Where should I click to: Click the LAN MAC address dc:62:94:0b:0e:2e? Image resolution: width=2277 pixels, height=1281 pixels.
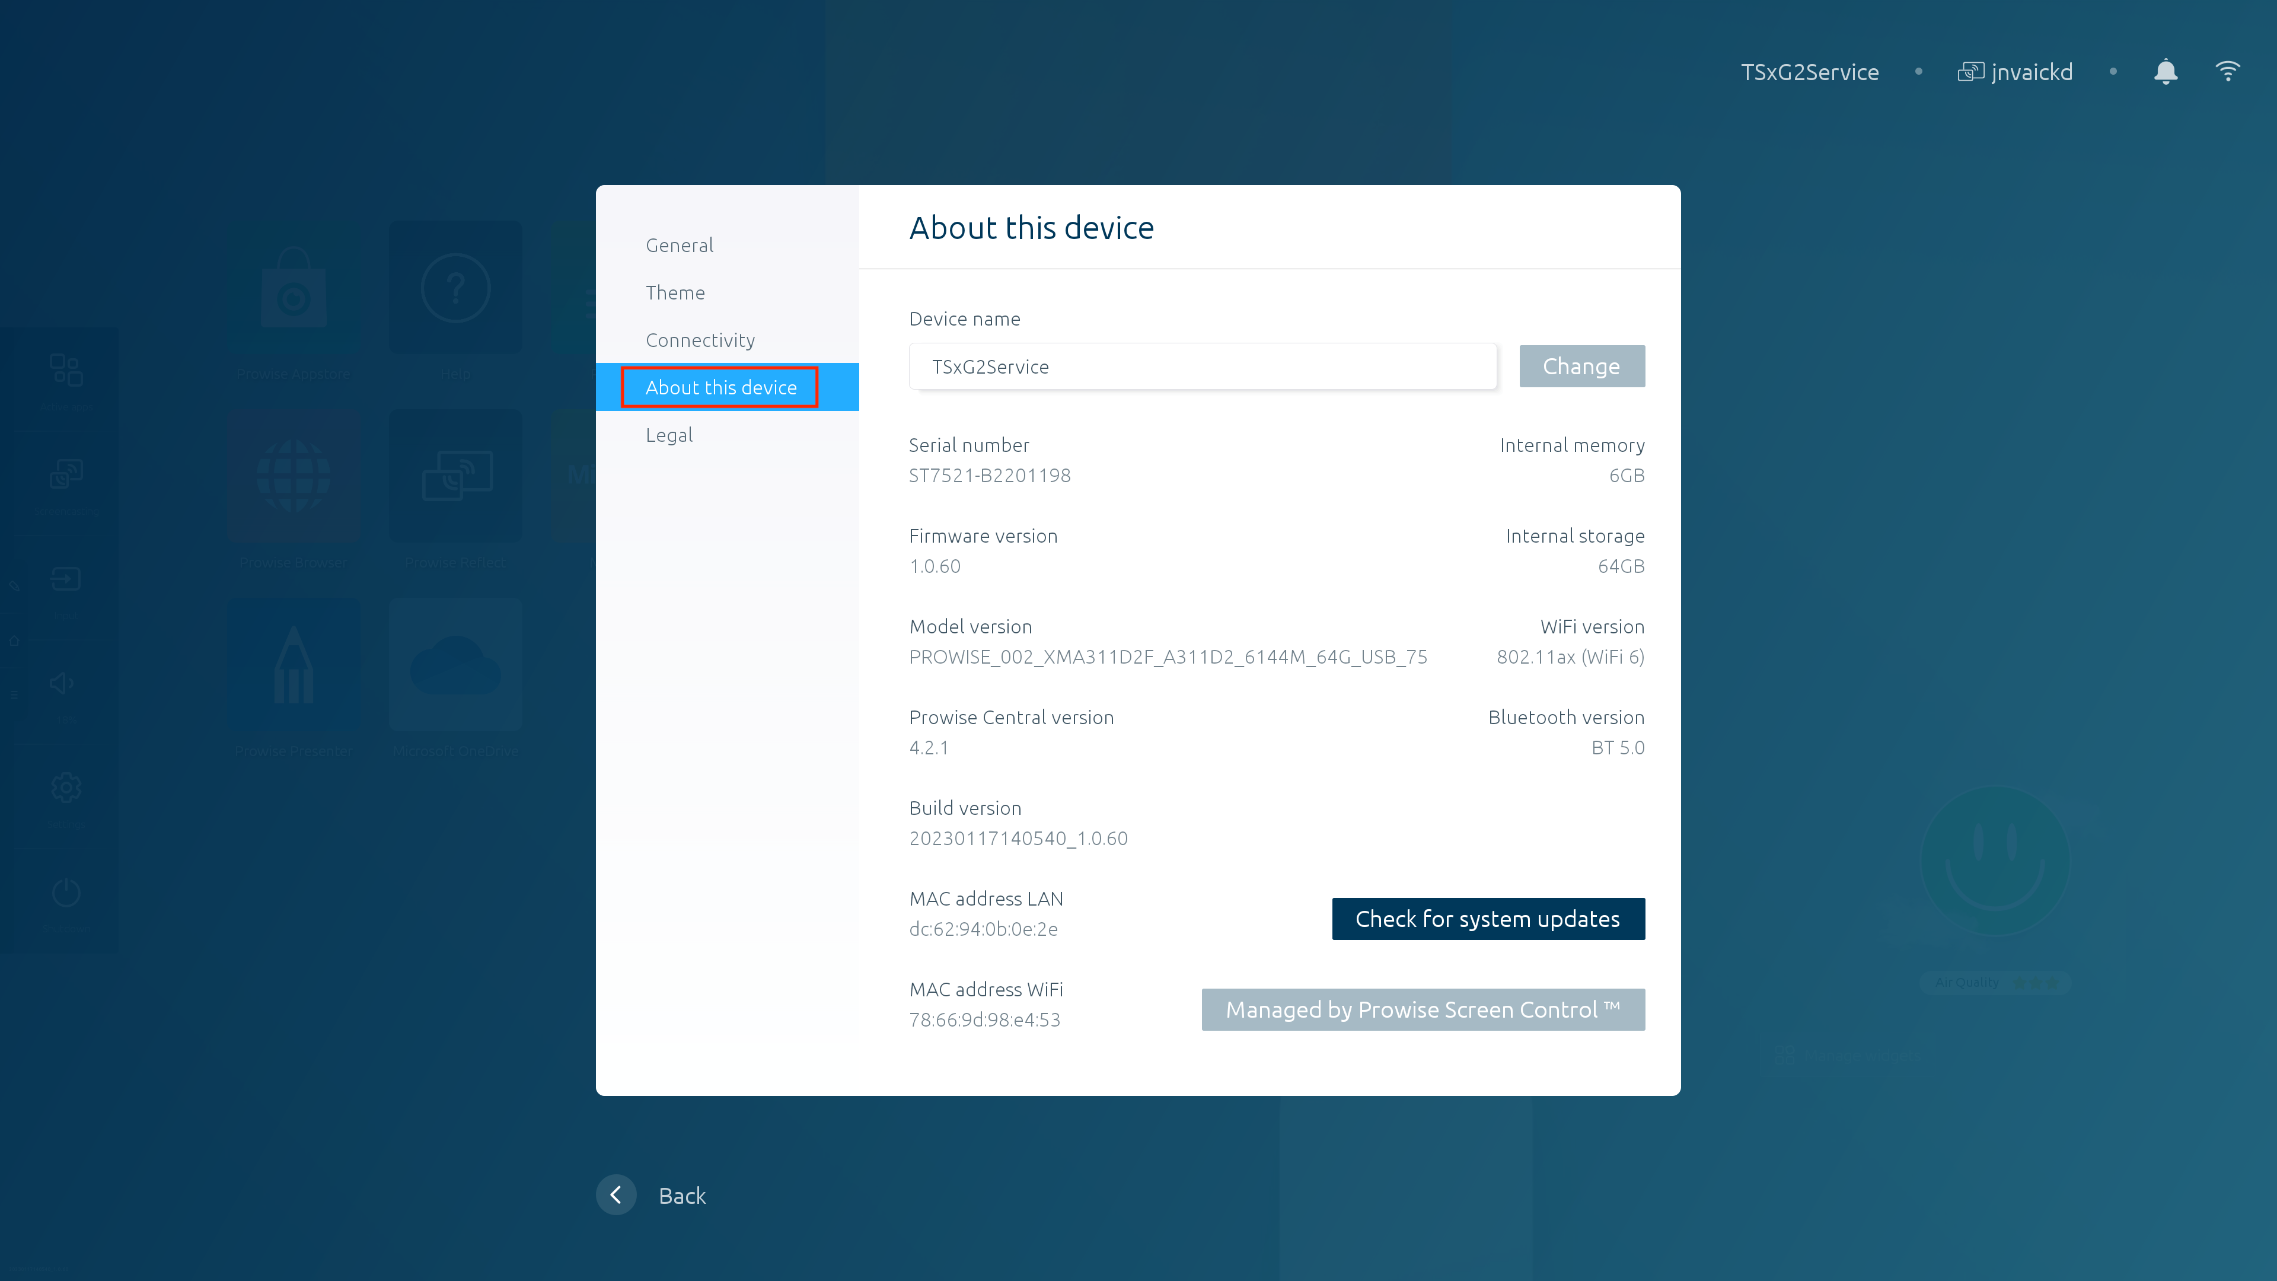tap(983, 929)
